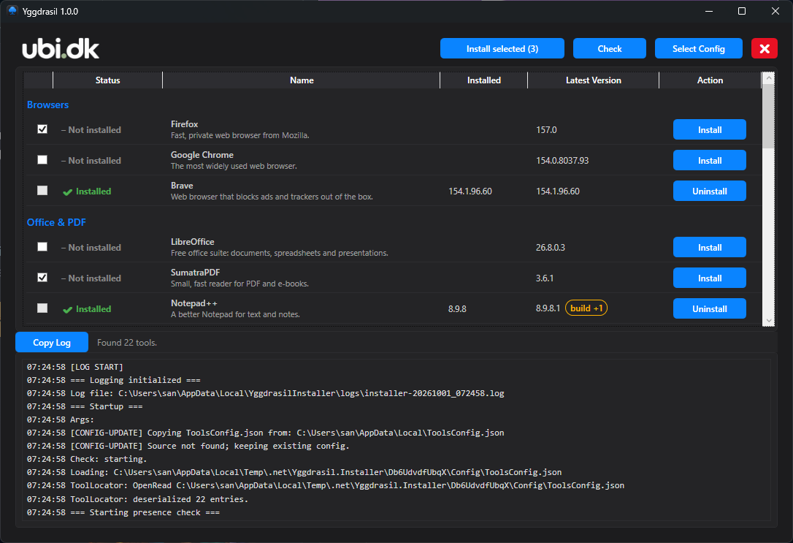793x543 pixels.
Task: Click the Notepad++ name text
Action: point(194,303)
